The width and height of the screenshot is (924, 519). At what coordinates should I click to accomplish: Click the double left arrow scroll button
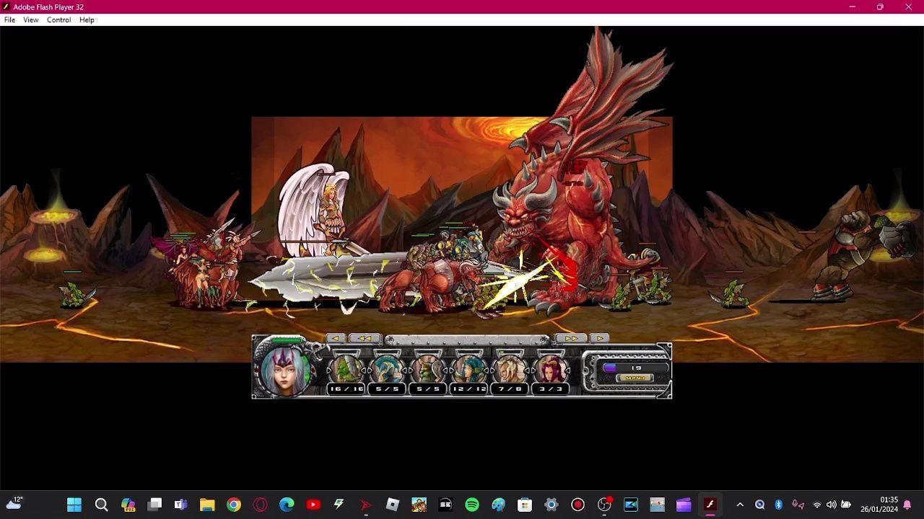pos(365,338)
